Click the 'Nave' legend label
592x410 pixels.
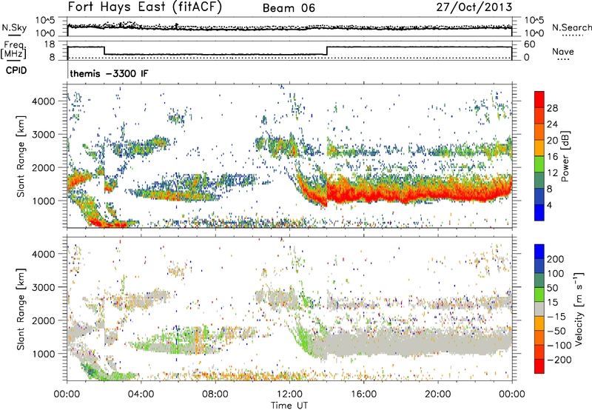562,51
